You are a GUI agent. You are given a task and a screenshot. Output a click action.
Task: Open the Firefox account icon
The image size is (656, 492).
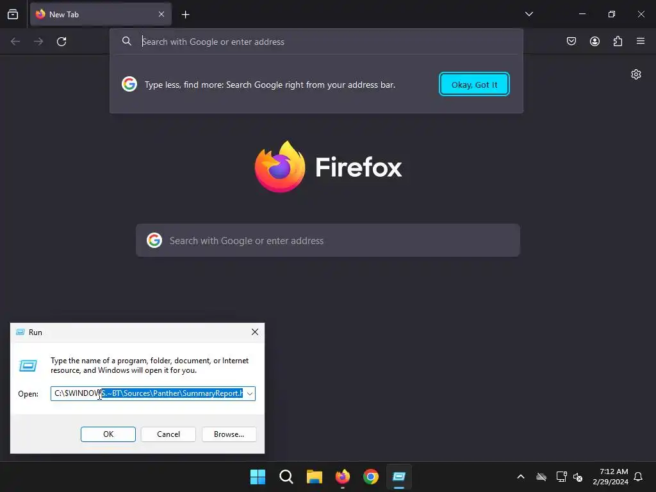tap(594, 41)
